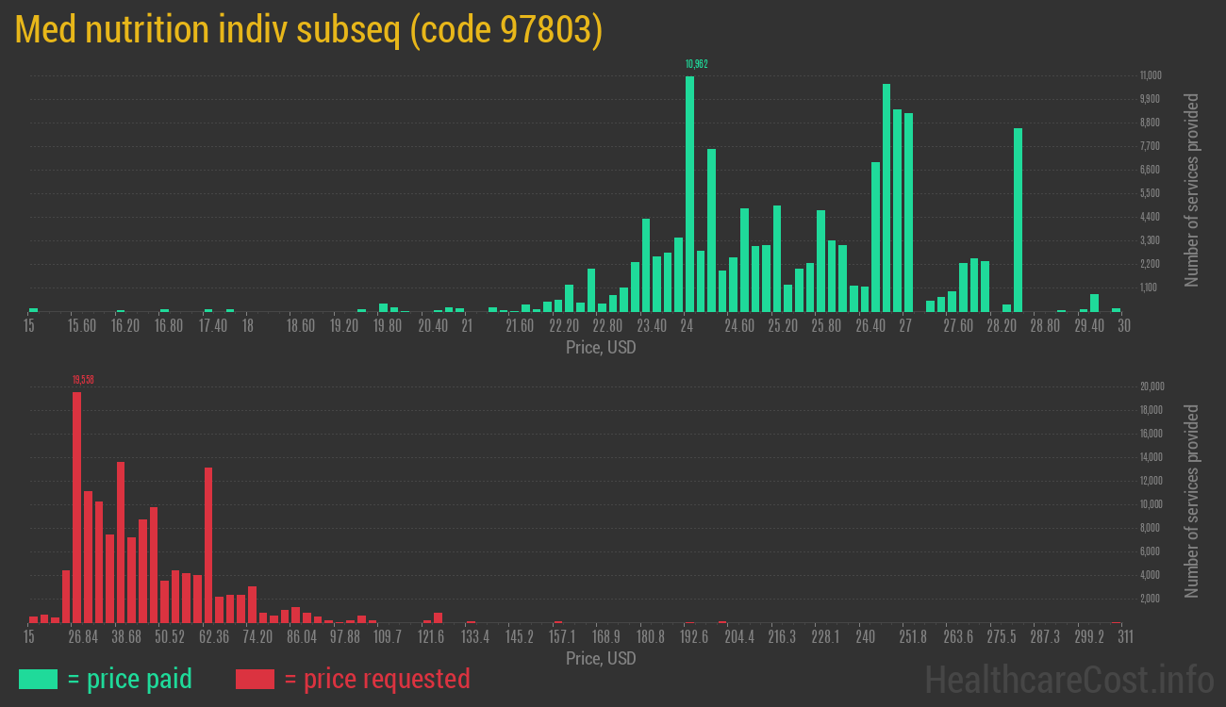Viewport: 1226px width, 707px height.
Task: Click the value label '10,962' above the peak
Action: [x=696, y=64]
